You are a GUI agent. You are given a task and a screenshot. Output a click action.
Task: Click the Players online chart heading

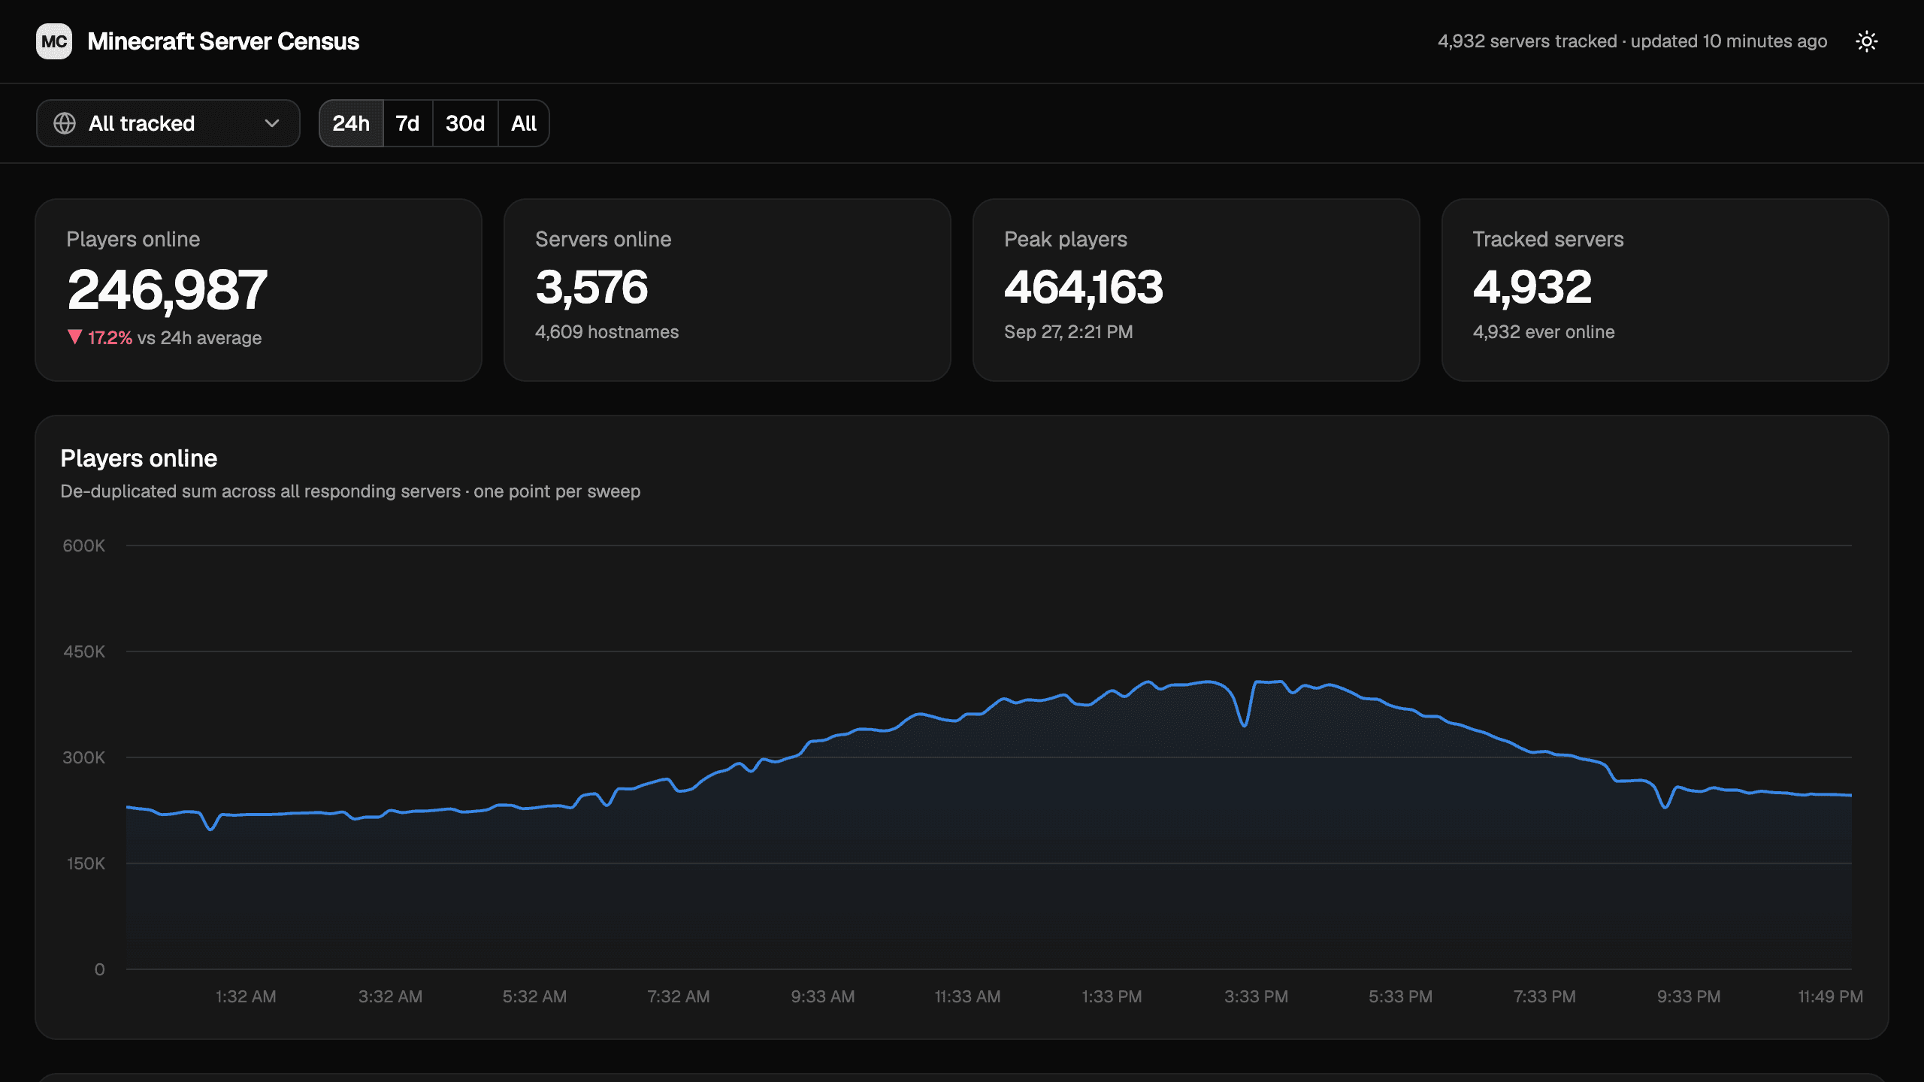point(138,458)
